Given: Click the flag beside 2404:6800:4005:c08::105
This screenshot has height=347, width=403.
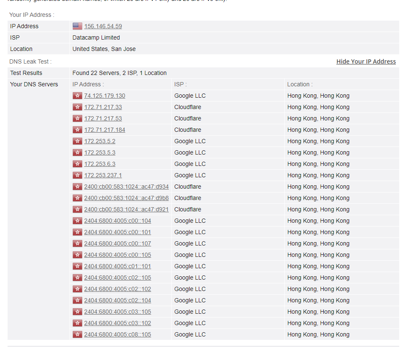Looking at the screenshot, I should (77, 334).
